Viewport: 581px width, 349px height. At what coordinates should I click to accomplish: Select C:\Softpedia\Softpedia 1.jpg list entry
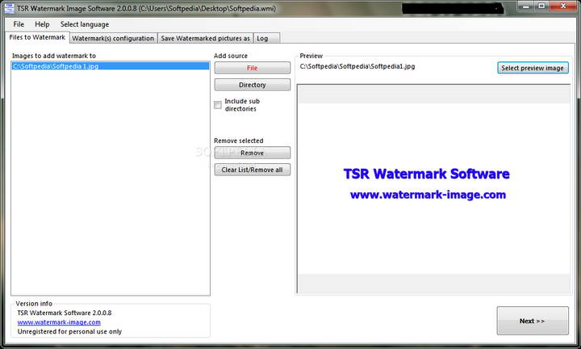(110, 66)
